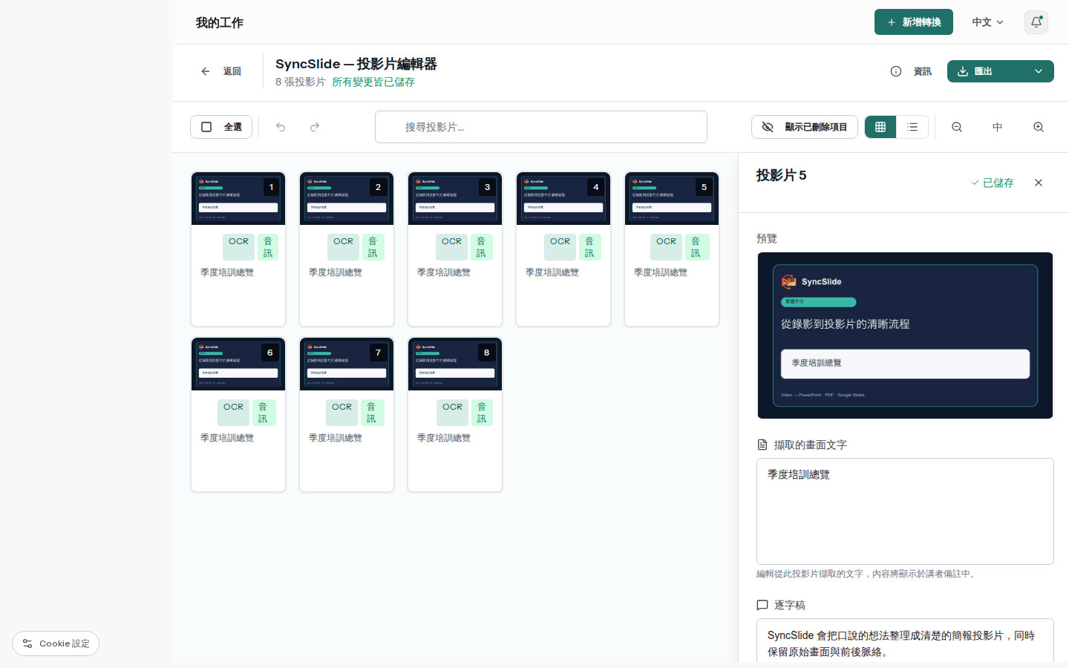Close the 投影片 5 detail panel
The image size is (1069, 668).
click(x=1039, y=183)
